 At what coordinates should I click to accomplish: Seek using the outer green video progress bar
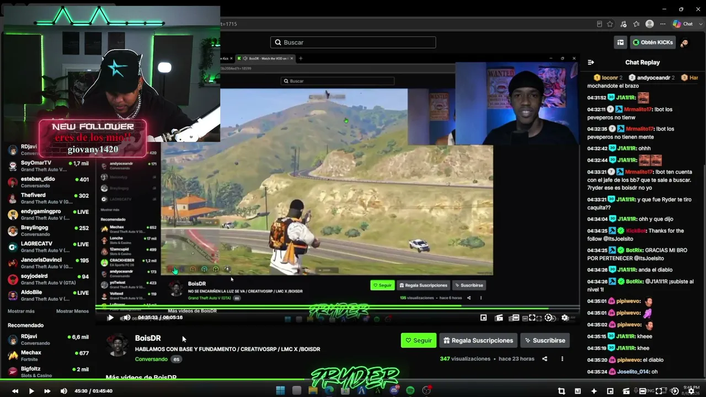pos(353,380)
